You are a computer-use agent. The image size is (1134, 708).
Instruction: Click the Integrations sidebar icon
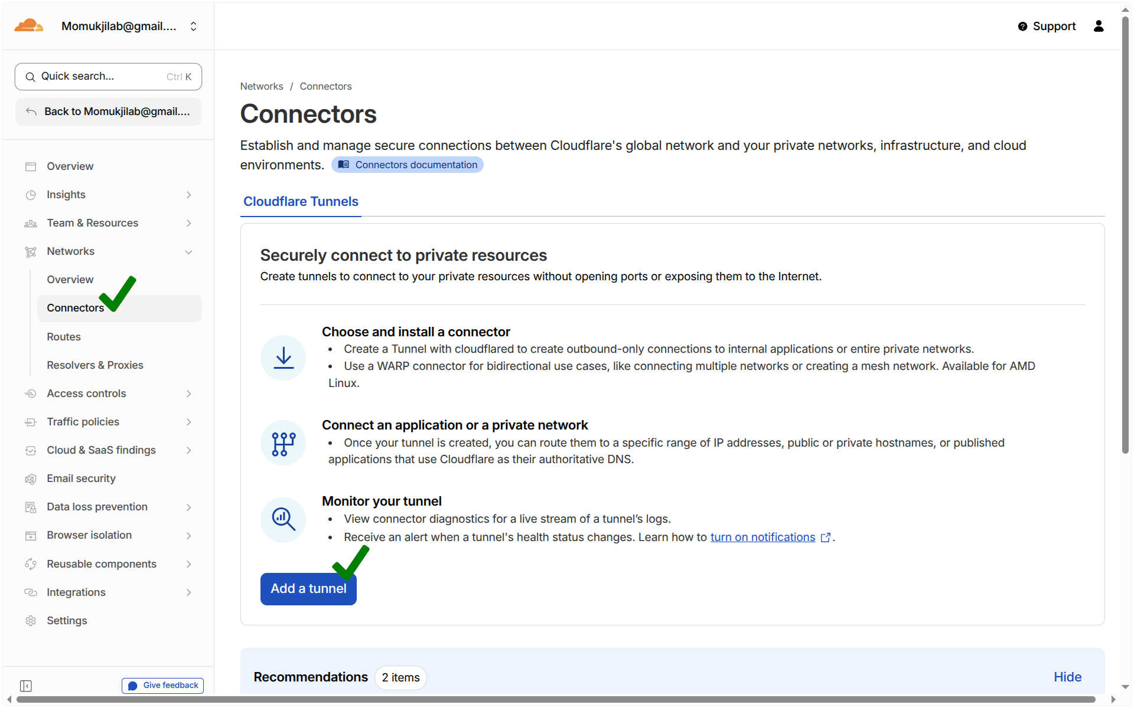click(31, 592)
